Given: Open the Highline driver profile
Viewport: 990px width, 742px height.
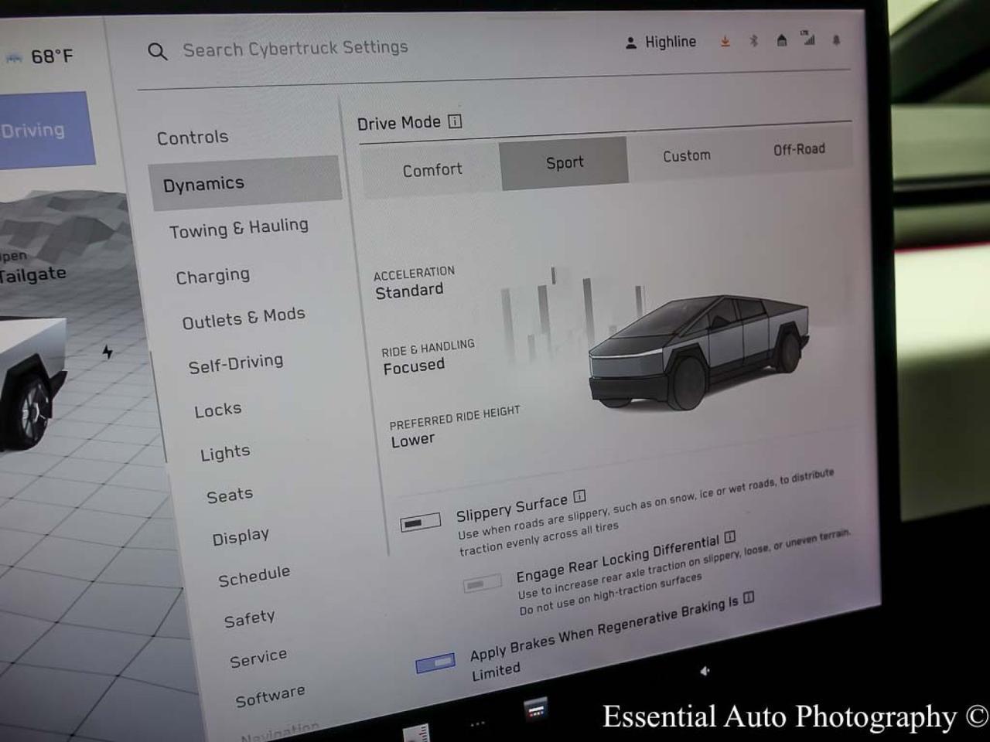Looking at the screenshot, I should tap(661, 42).
